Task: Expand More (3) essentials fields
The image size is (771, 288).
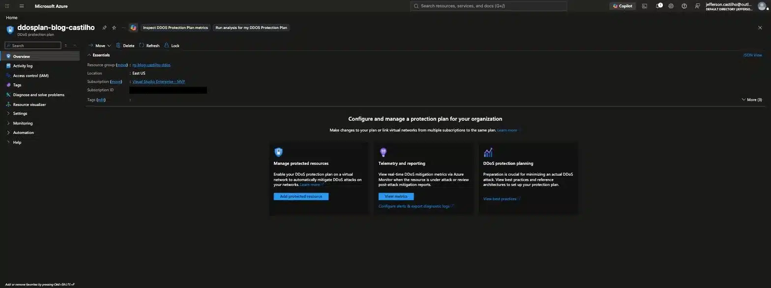Action: [x=752, y=100]
